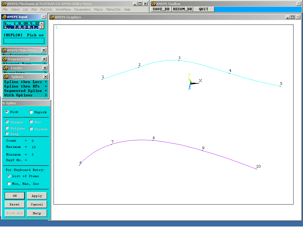
Task: Click the BSPLIN command input field
Action: (x=24, y=41)
